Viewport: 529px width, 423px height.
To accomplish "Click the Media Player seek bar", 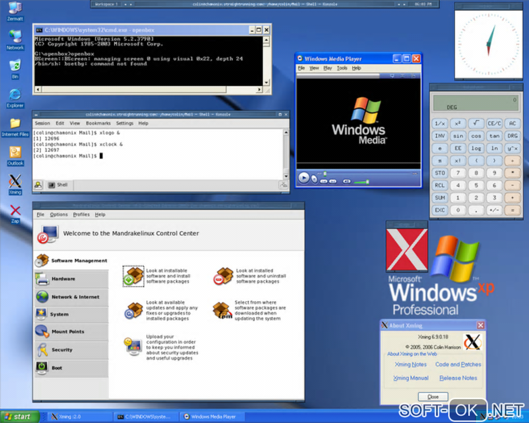I will click(x=369, y=174).
